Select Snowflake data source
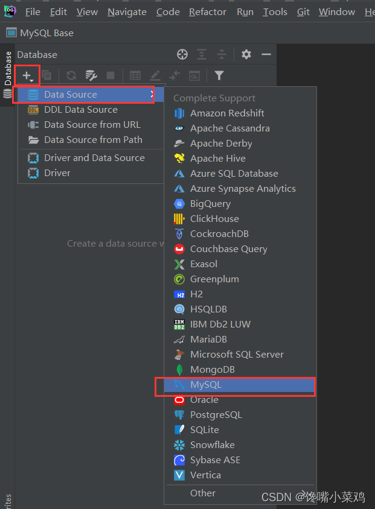 240,445
